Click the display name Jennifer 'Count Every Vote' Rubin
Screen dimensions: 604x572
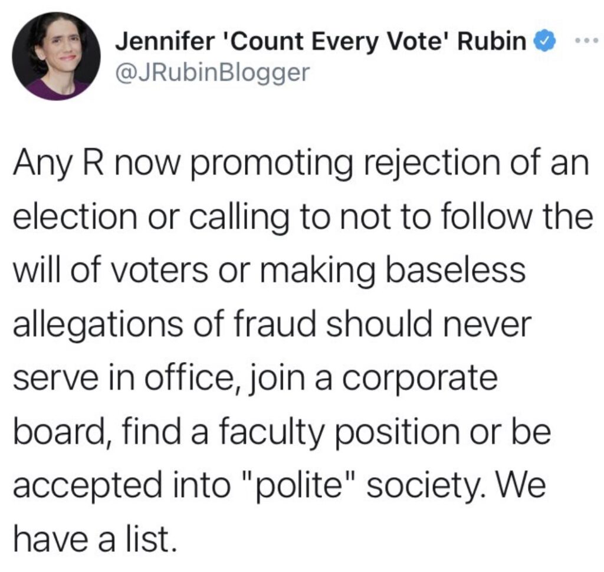[321, 41]
